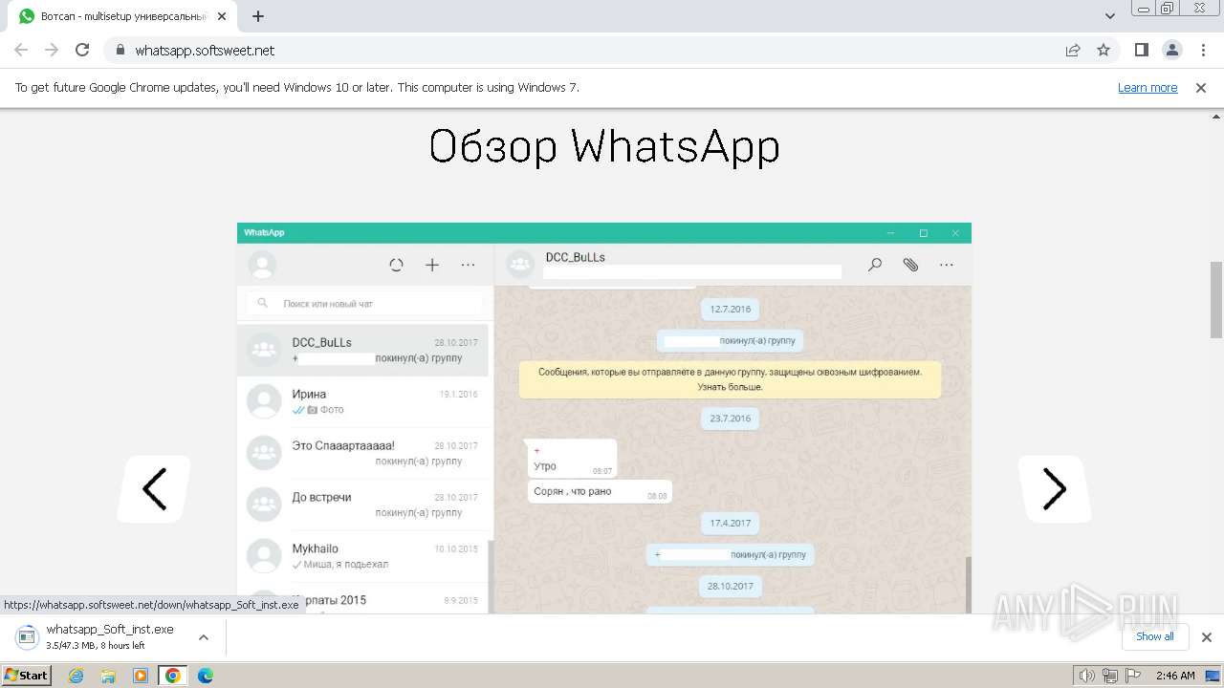
Task: Click the Ирина chat row
Action: pyautogui.click(x=362, y=401)
